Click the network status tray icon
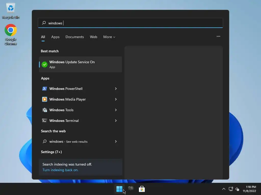Viewport: 261px width, 195px height. click(231, 189)
